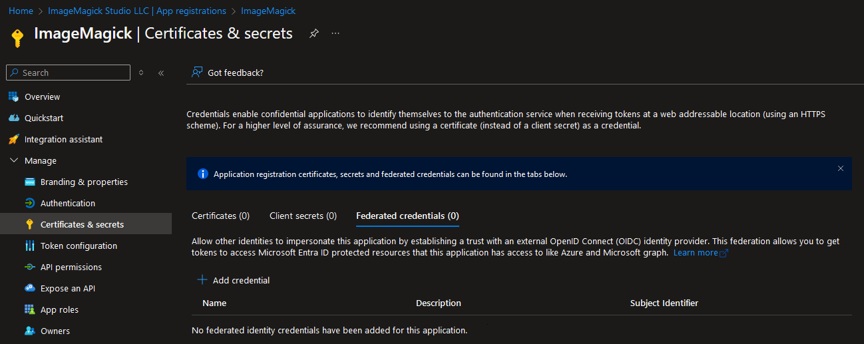This screenshot has height=344, width=864.
Task: Click the feedback person icon
Action: click(x=197, y=72)
